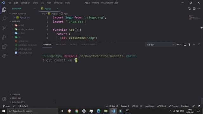The height and width of the screenshot is (114, 203).
Task: Select the App.js editor tab
Action: coord(48,9)
